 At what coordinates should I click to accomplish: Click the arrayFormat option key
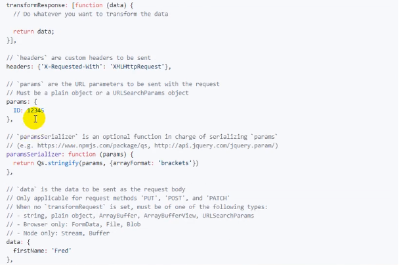(x=132, y=163)
